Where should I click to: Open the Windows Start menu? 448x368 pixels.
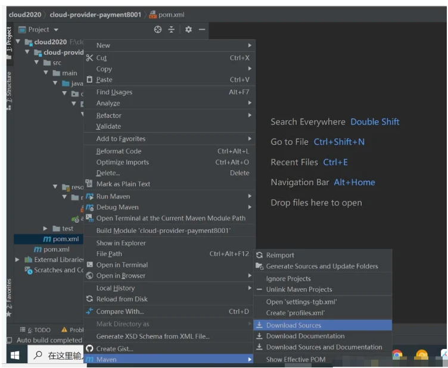tap(14, 355)
